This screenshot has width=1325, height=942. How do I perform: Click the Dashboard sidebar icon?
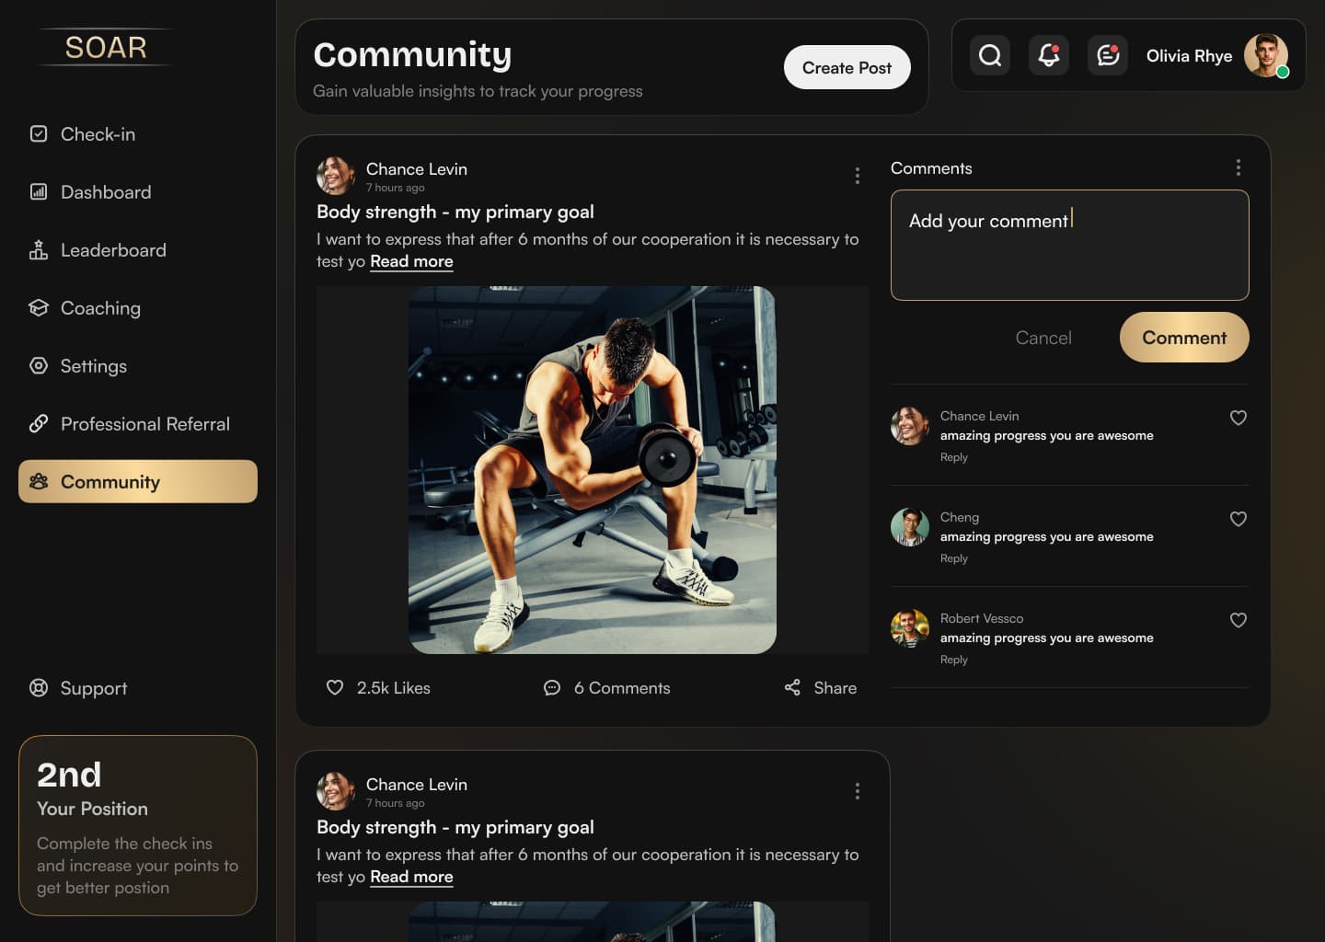click(39, 191)
